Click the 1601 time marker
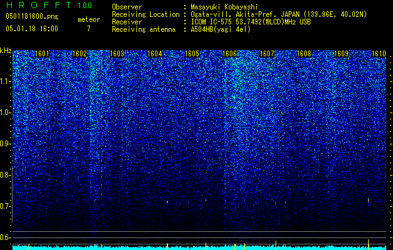Image resolution: width=393 pixels, height=250 pixels. click(42, 54)
